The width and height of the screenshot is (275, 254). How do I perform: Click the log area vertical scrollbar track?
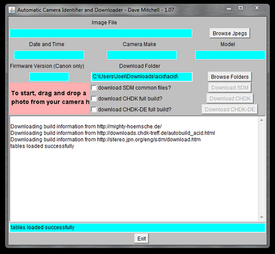[262, 169]
